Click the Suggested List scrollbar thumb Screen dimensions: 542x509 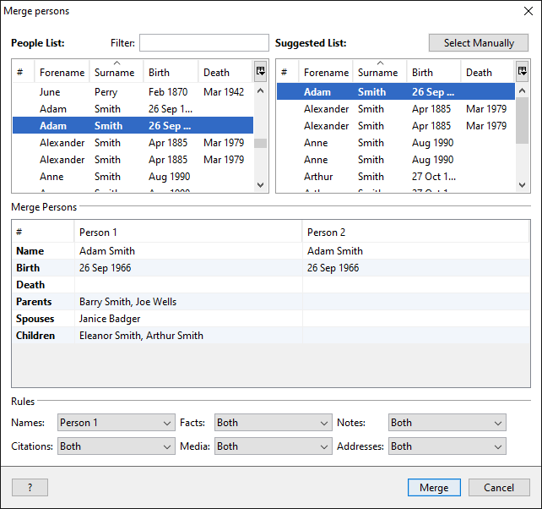pos(522,120)
